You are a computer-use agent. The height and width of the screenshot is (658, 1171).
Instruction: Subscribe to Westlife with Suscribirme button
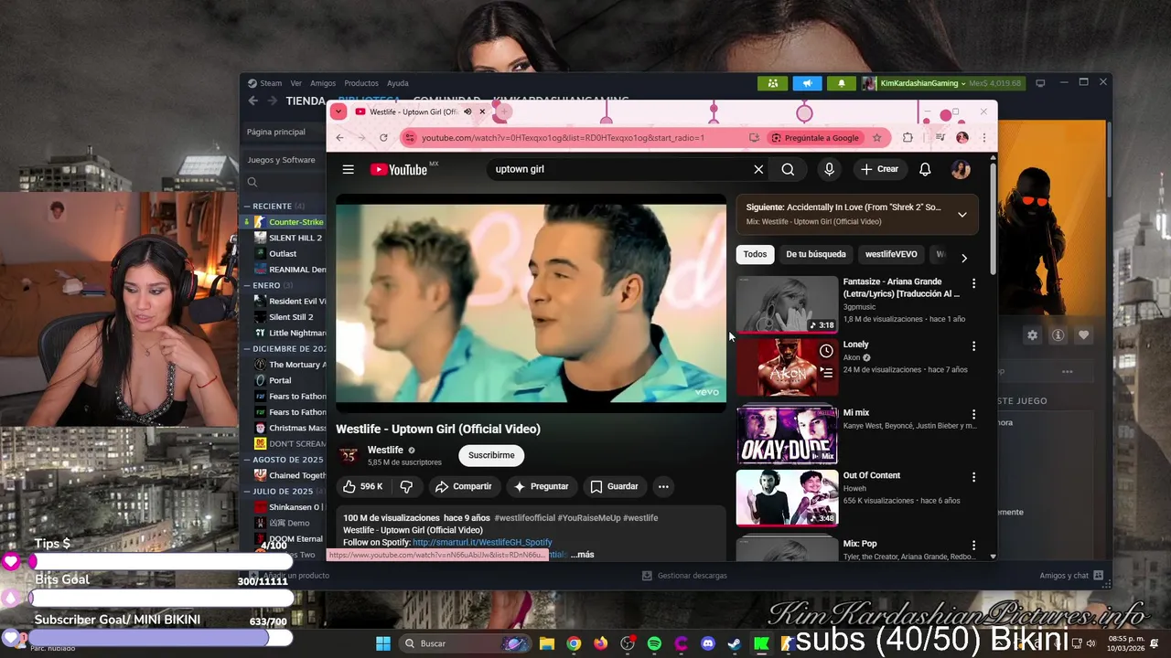point(491,455)
